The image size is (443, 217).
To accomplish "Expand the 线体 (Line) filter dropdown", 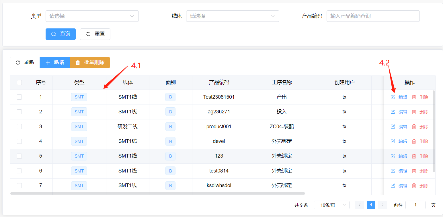I will tap(233, 16).
